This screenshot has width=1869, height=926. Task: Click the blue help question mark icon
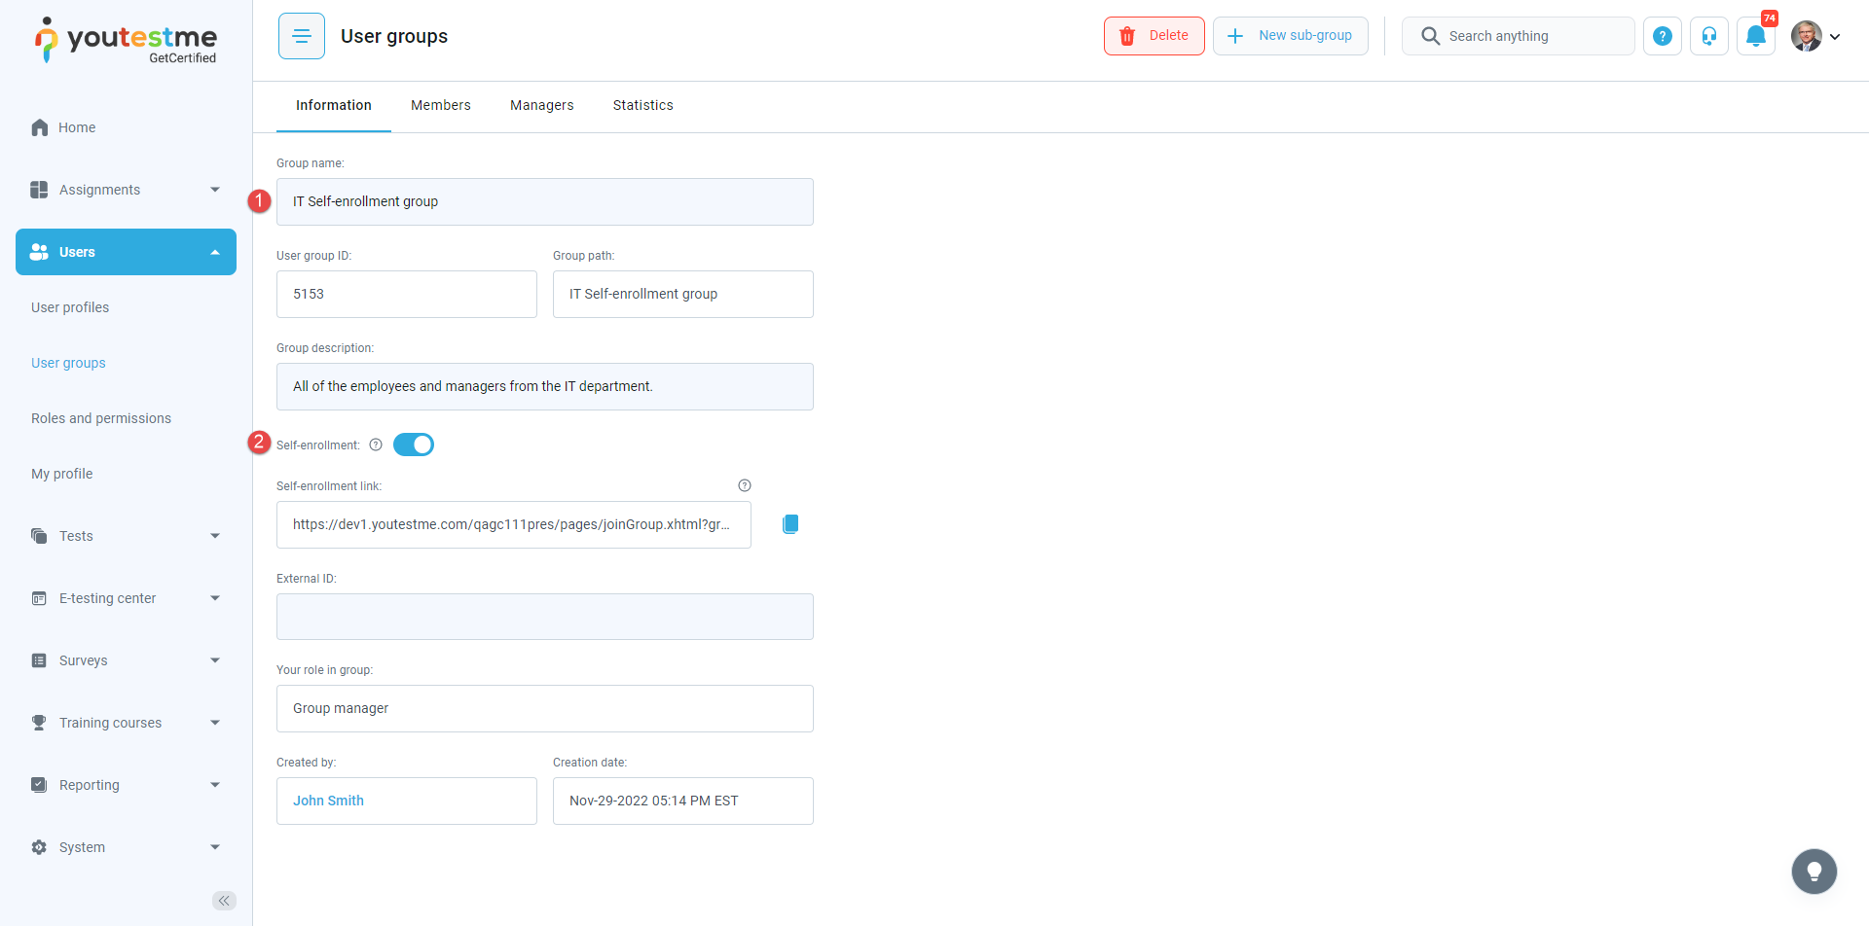coord(1663,36)
